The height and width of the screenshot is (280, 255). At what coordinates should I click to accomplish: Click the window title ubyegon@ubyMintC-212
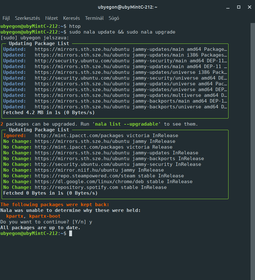[x=127, y=7]
